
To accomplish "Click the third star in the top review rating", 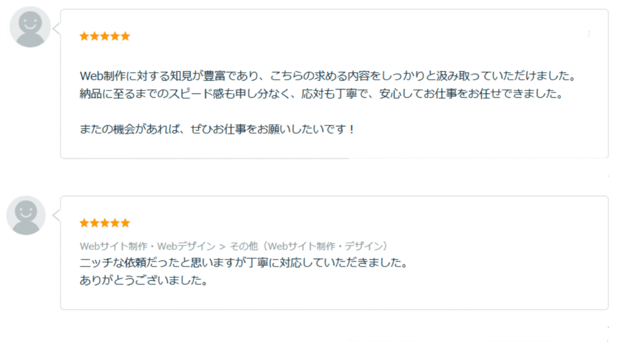I will pos(104,36).
